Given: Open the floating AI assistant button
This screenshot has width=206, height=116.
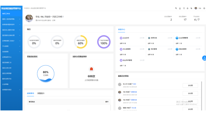Looking at the screenshot, I should [204, 58].
